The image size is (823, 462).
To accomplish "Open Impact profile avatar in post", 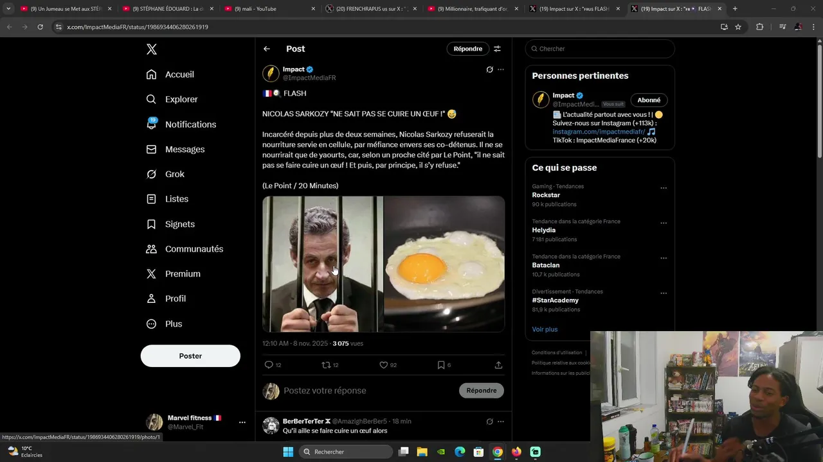I will pyautogui.click(x=271, y=73).
